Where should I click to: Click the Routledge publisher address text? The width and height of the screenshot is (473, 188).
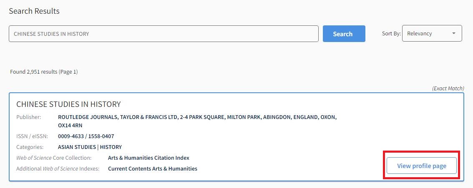click(197, 117)
